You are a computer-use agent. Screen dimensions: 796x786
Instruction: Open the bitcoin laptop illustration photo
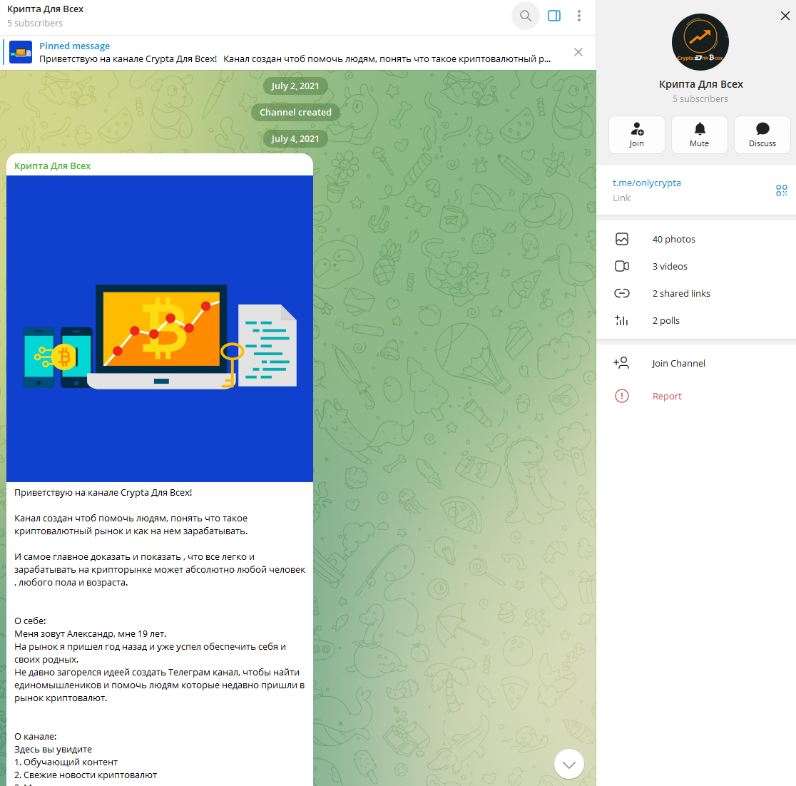(x=159, y=329)
